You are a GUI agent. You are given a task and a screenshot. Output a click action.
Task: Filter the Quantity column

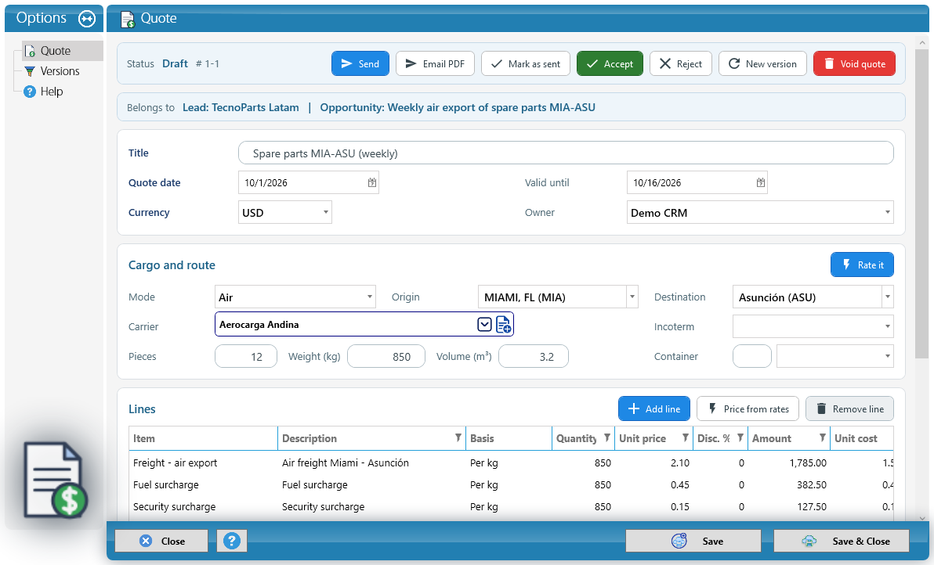click(x=606, y=437)
